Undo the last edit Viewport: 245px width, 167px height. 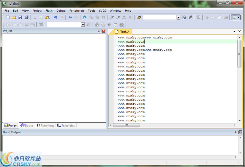click(x=56, y=17)
